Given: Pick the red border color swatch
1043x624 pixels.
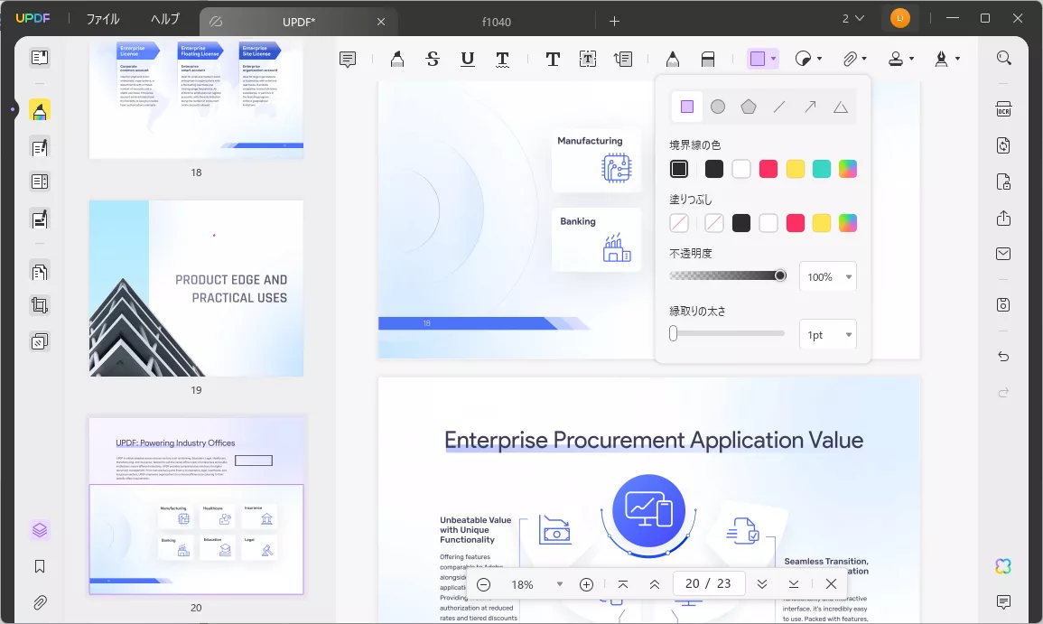Looking at the screenshot, I should click(x=768, y=169).
